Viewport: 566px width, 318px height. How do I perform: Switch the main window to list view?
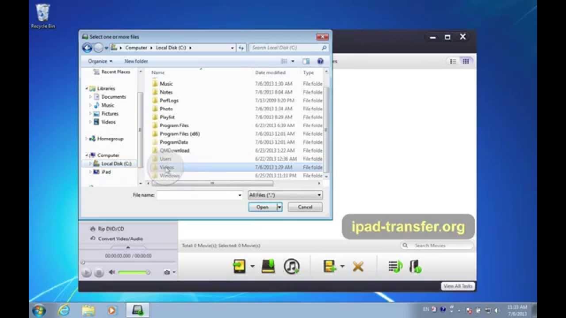453,61
